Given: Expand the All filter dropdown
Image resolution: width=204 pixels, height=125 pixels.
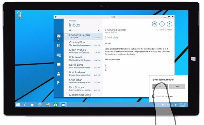Looking at the screenshot, I should click(71, 30).
